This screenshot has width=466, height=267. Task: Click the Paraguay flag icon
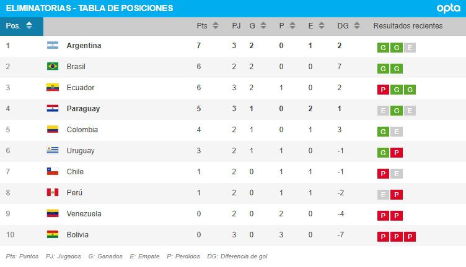coord(52,109)
